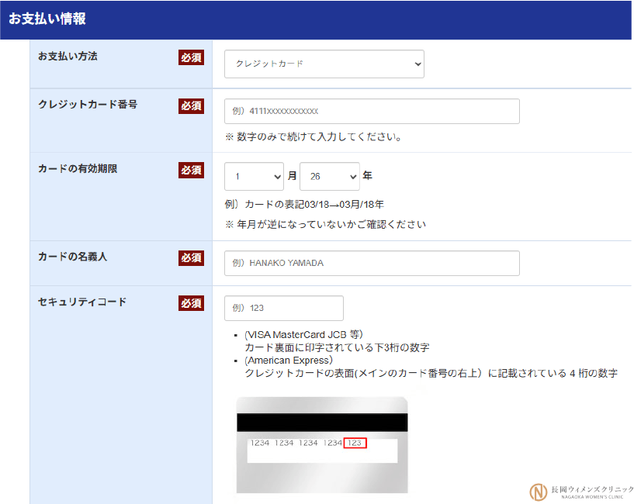
Task: Click the 必須 badge beside カードの有効期限
Action: pos(191,170)
